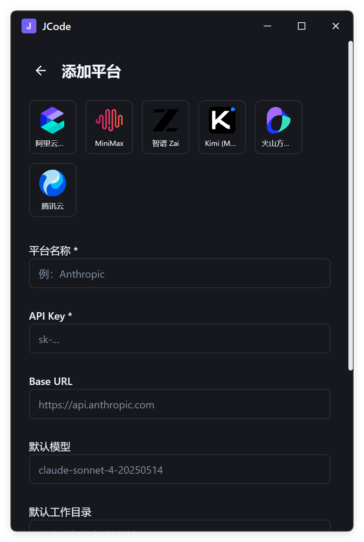This screenshot has height=542, width=364.
Task: Choose the 腾讯云 platform preset
Action: (53, 190)
